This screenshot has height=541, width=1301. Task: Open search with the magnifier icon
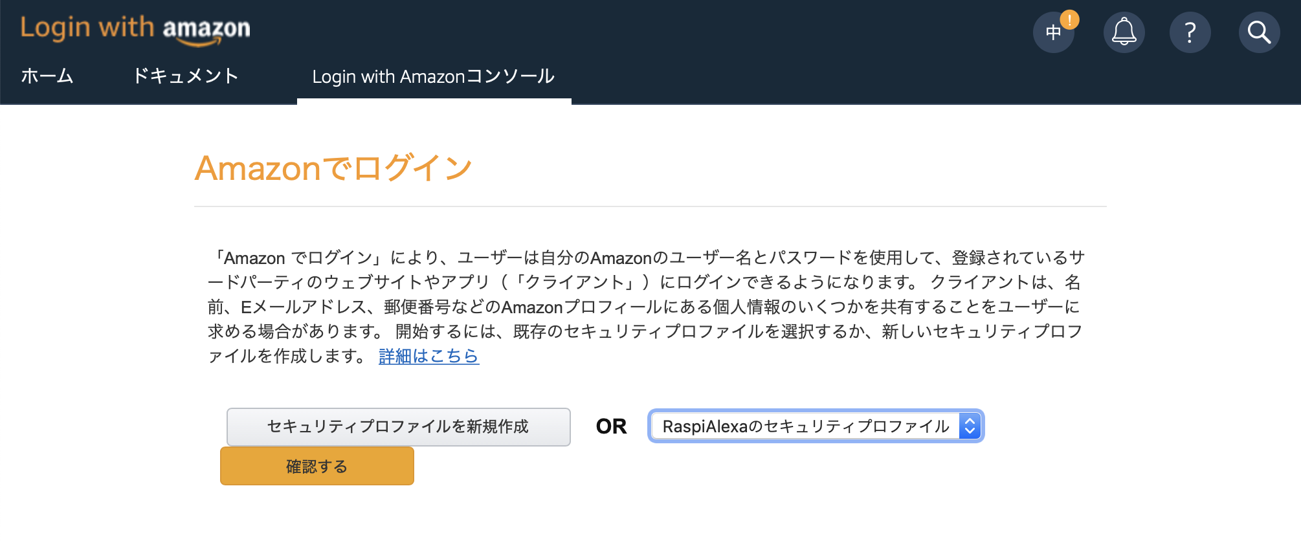coord(1259,32)
